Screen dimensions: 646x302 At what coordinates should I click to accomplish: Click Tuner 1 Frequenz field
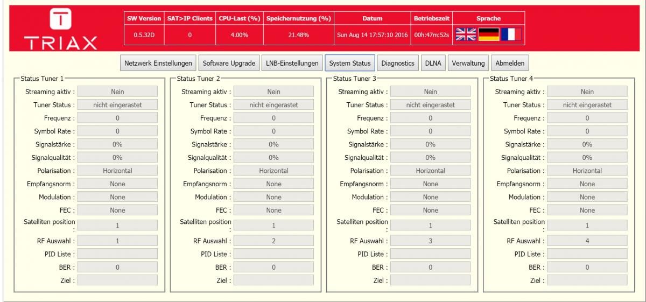(x=117, y=118)
